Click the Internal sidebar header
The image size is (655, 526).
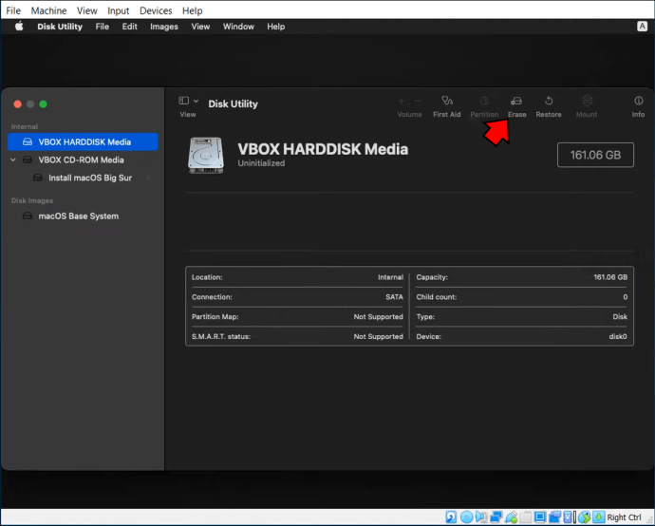tap(25, 126)
